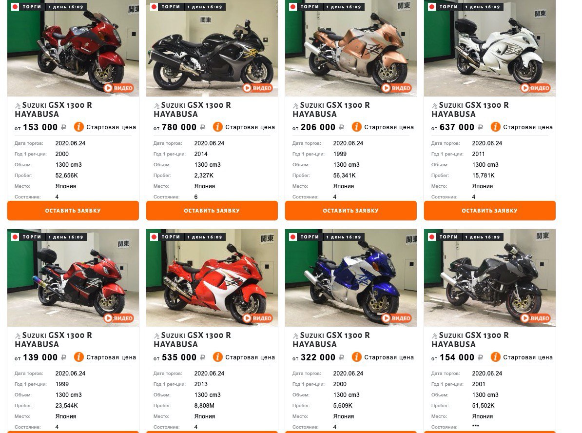
Task: Click ОСТАВИТЬ ЗАЯВКУ under 153 000 Hayabusa
Action: [x=73, y=211]
